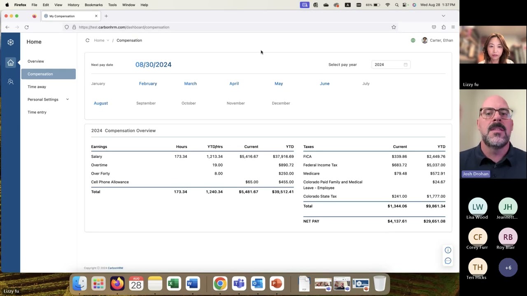This screenshot has height=296, width=527.
Task: Go to the Overview sidebar item
Action: 36,61
